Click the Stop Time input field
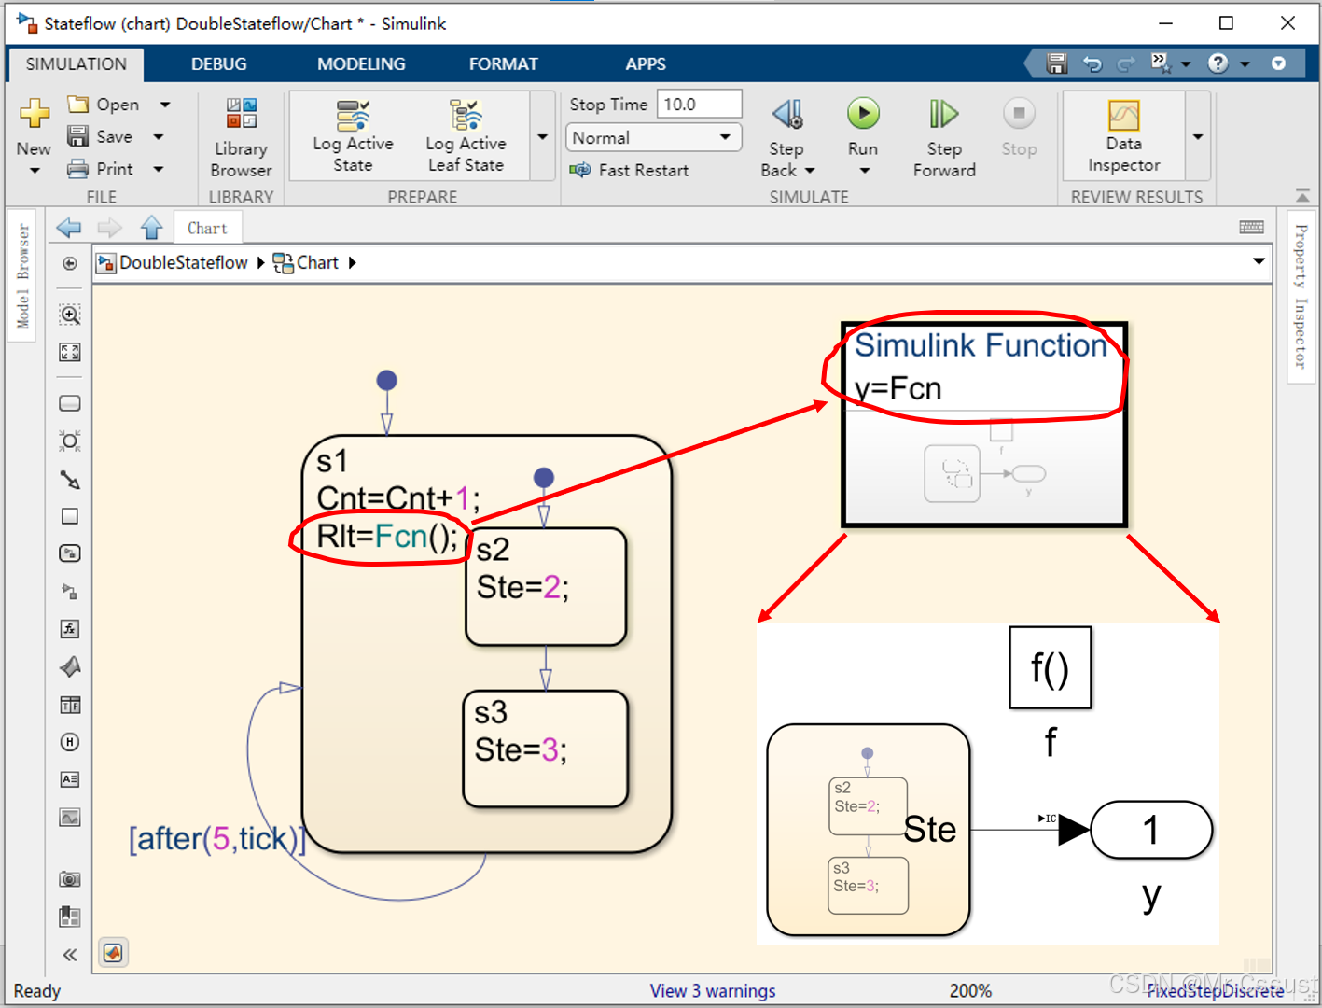Screen dimensions: 1322x1008 click(x=698, y=105)
